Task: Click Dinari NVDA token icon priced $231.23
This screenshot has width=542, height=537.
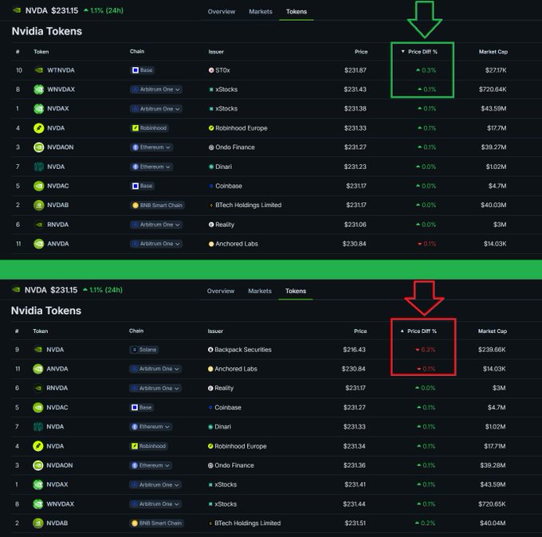Action: coord(39,167)
